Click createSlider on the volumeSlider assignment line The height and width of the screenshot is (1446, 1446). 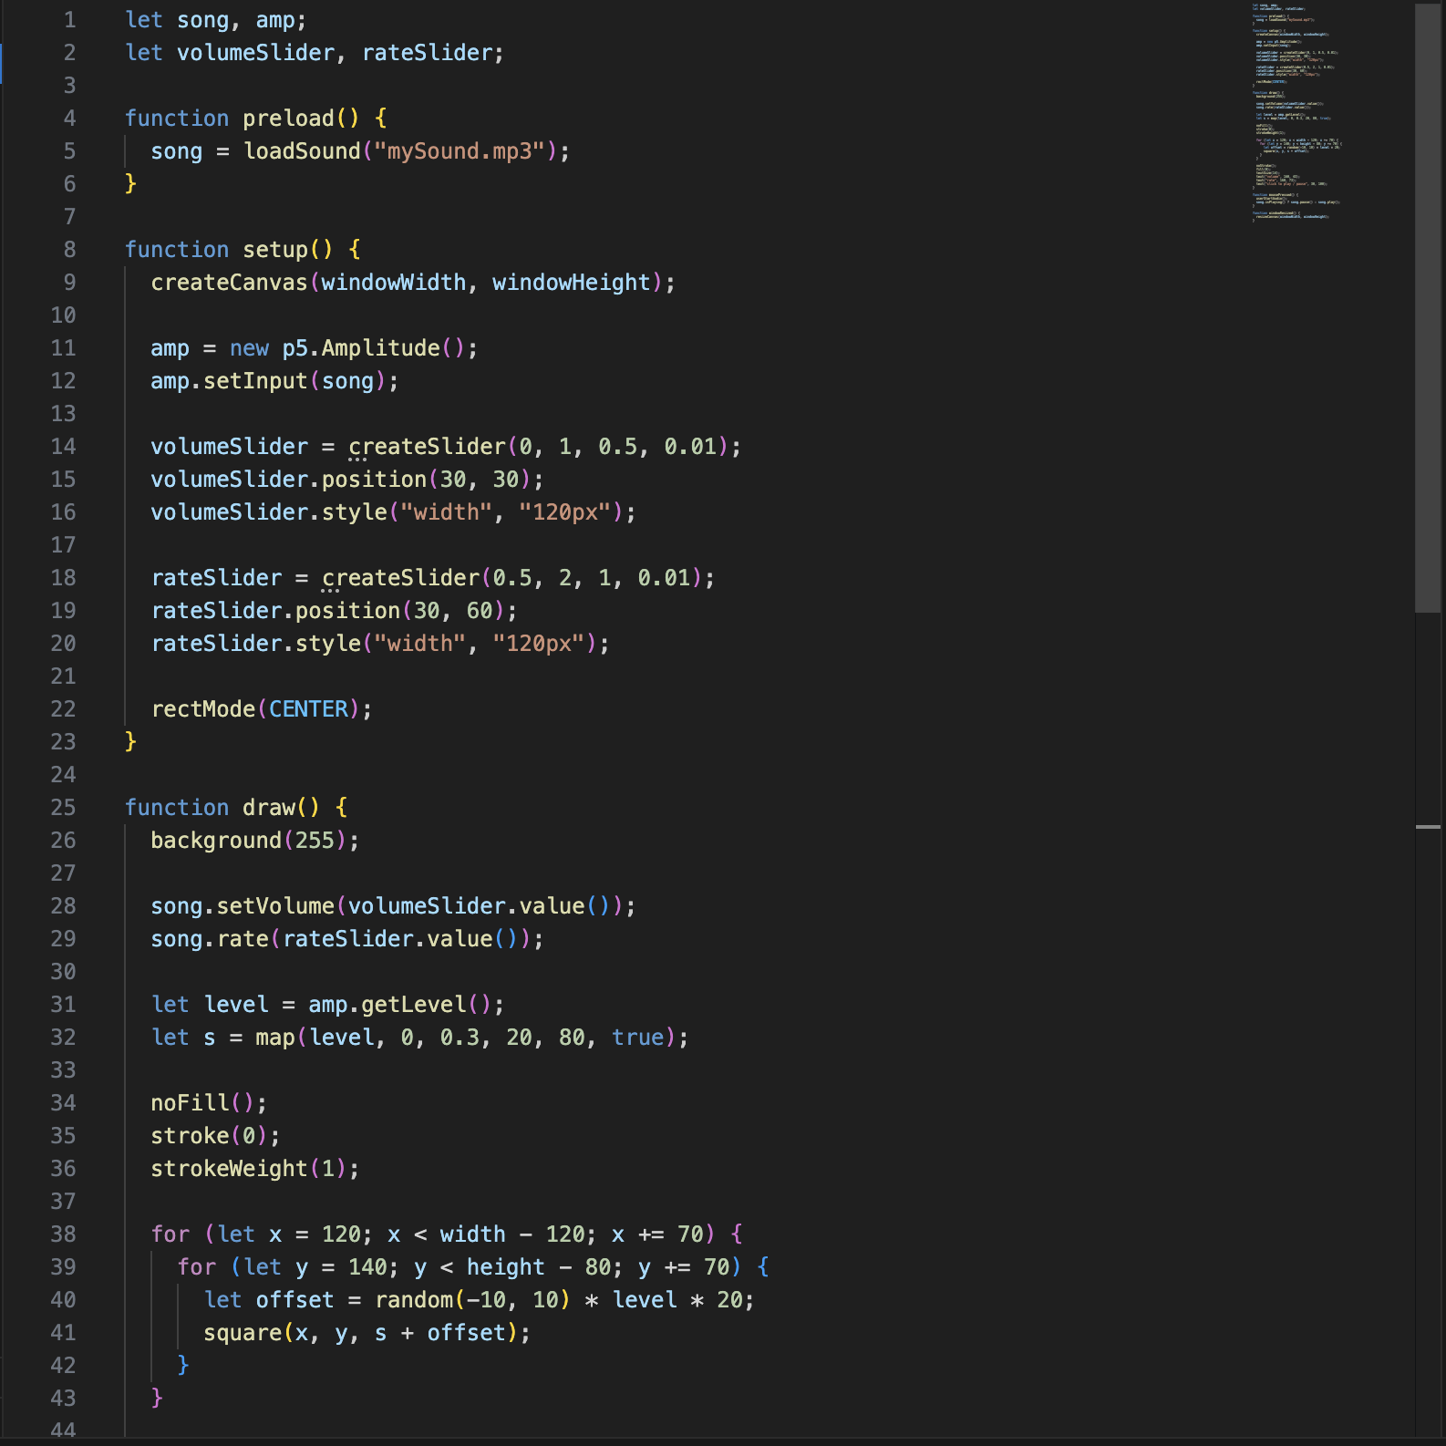427,447
